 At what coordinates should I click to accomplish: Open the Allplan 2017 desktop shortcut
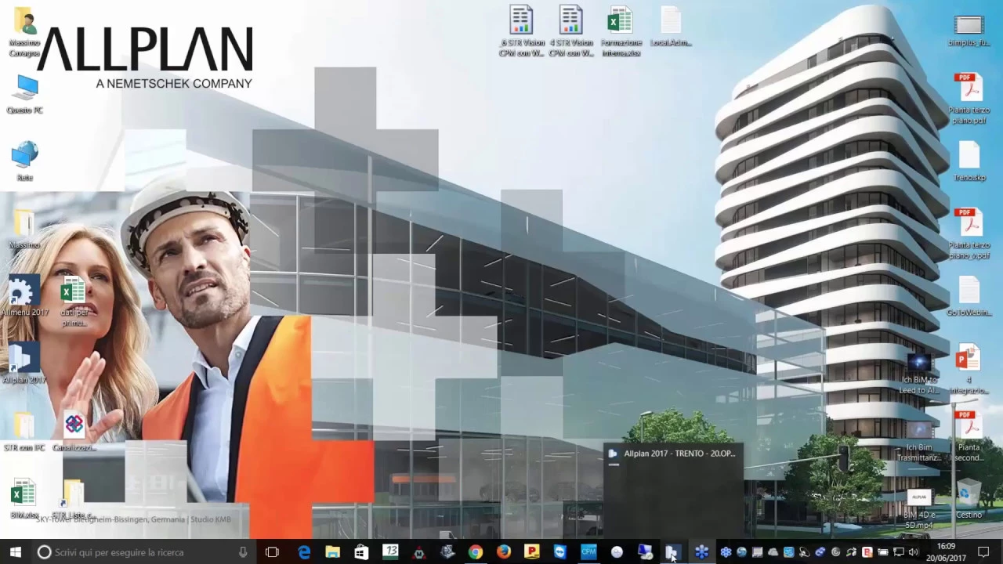tap(24, 363)
